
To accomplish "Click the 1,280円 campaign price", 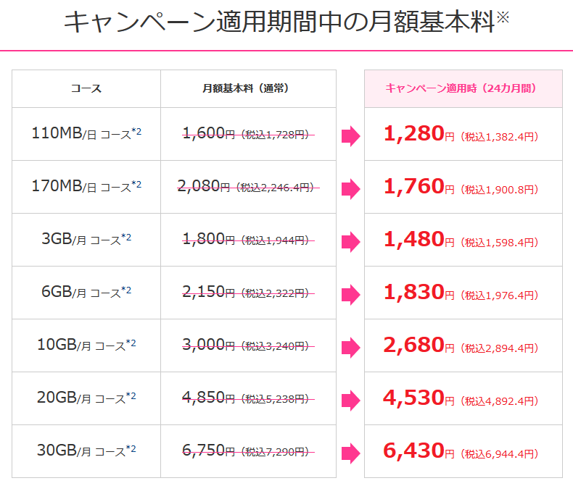I will pyautogui.click(x=419, y=133).
